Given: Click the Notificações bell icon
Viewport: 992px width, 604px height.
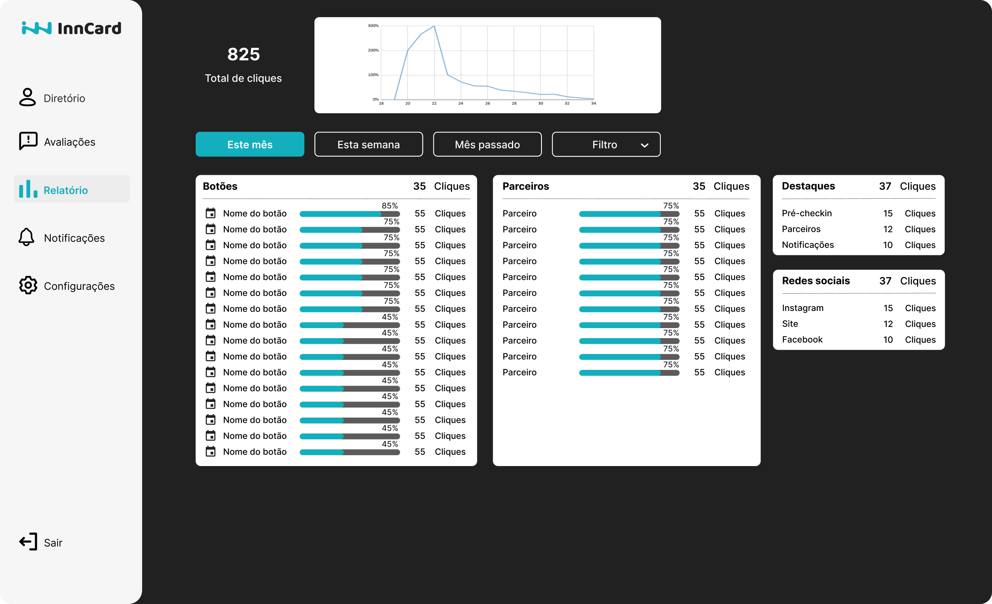Looking at the screenshot, I should coord(27,237).
